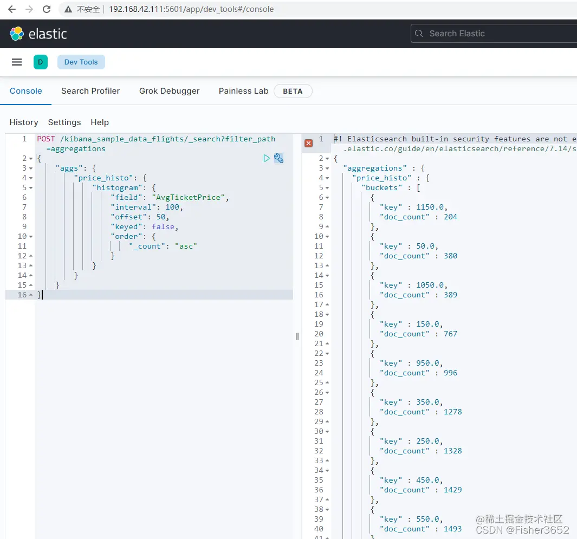Click "AvgTicketPrice" field value
This screenshot has height=539, width=577.
(x=188, y=198)
